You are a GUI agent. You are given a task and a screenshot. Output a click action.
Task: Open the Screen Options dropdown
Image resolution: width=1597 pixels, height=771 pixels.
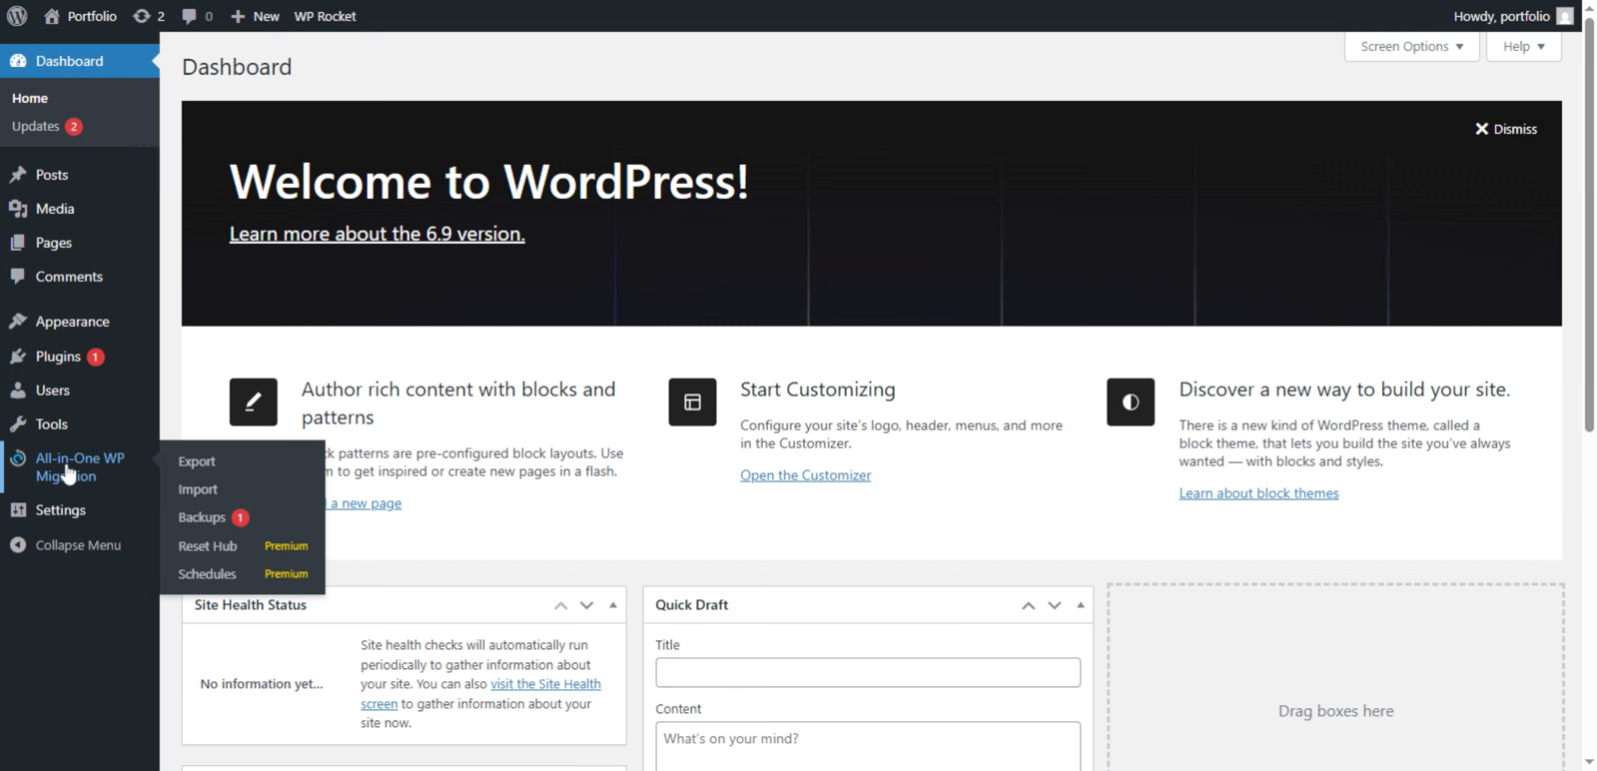click(1411, 46)
